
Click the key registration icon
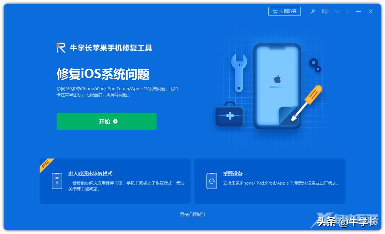(313, 11)
